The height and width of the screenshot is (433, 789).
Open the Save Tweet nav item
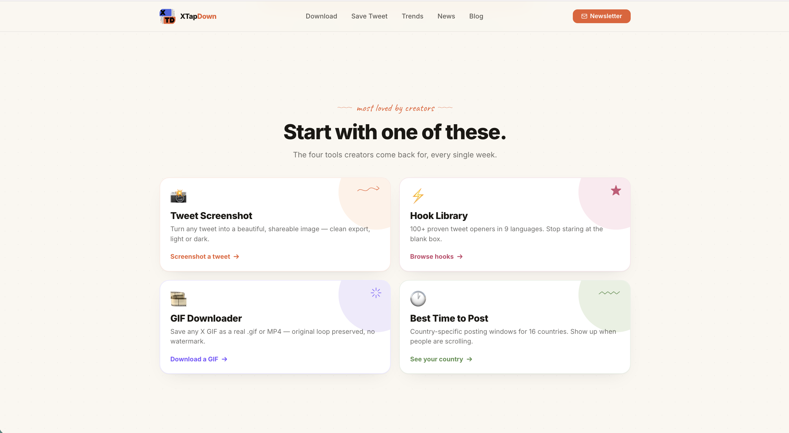(x=369, y=16)
